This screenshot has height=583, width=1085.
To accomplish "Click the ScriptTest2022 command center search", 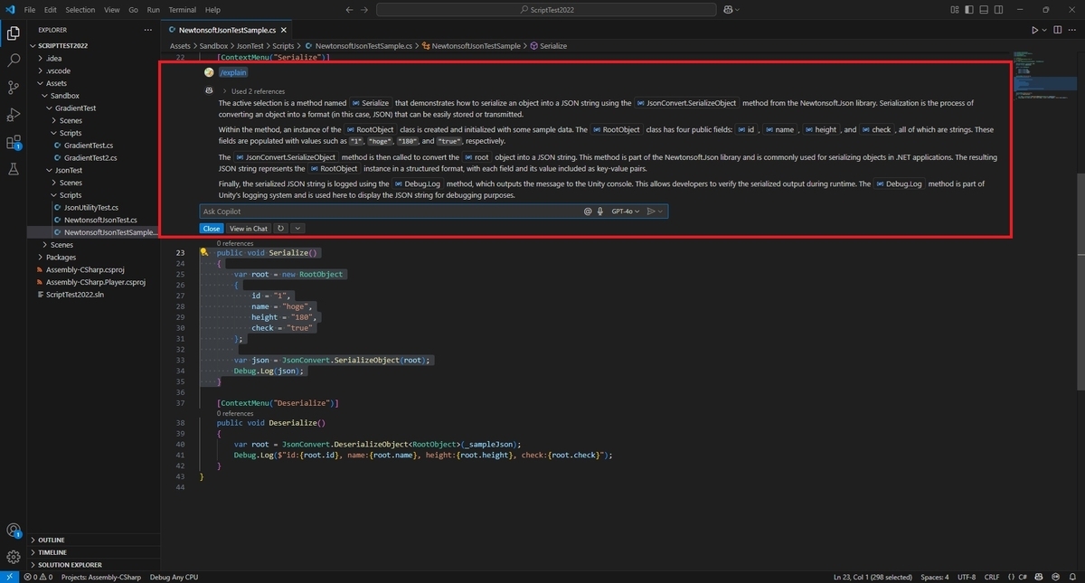I will tap(545, 10).
